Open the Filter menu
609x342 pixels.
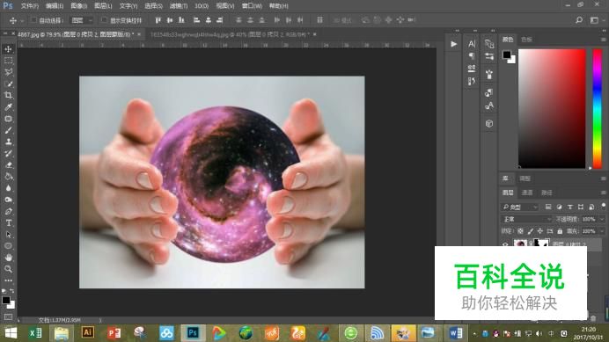[179, 6]
